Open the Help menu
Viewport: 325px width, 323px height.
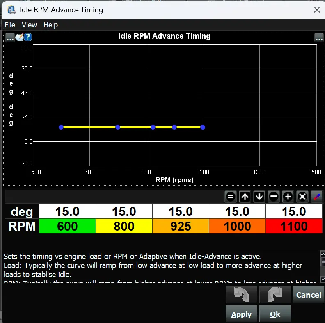click(50, 25)
